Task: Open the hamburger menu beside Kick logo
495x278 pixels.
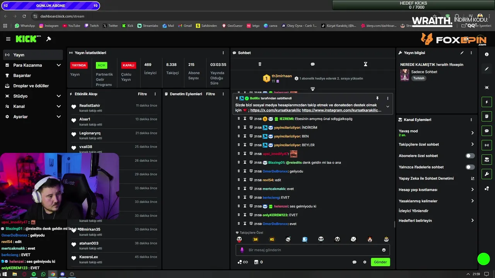Action: tap(8, 39)
